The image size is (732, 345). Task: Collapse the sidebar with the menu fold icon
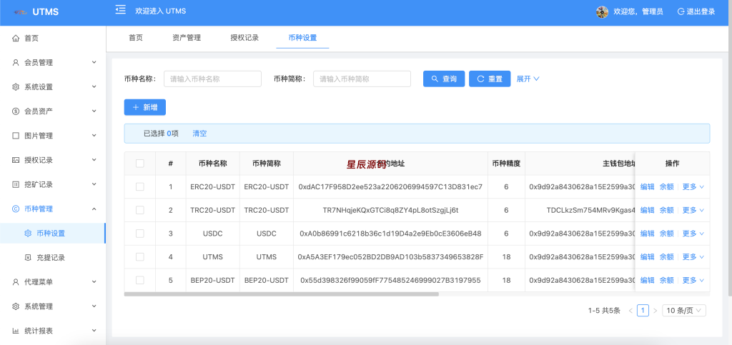point(120,10)
